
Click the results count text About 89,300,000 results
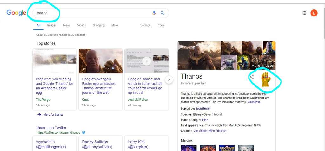(x=61, y=35)
